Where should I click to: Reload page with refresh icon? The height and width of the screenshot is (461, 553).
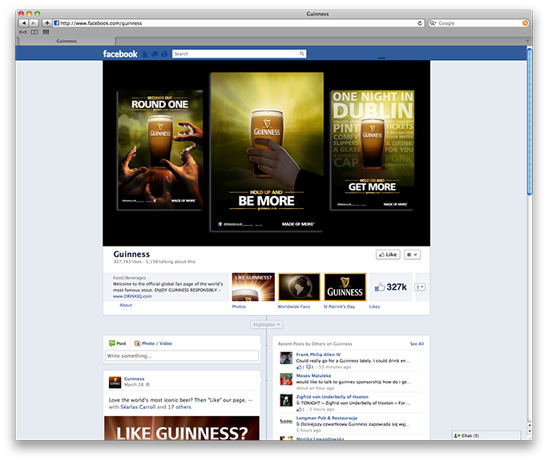click(420, 23)
